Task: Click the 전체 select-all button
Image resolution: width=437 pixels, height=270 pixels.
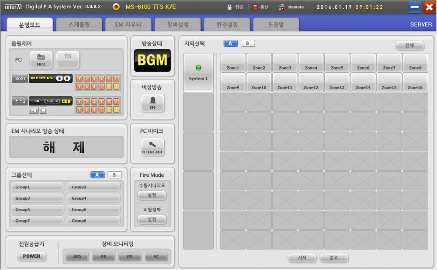Action: point(409,45)
